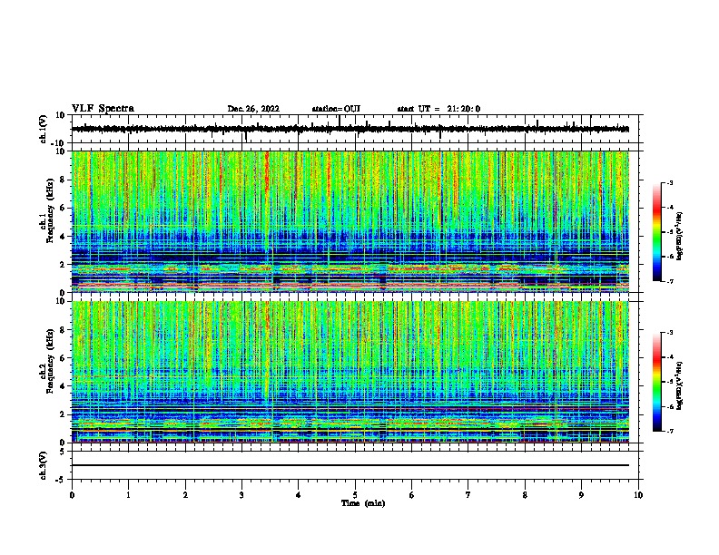Click the -3 label on ch.2 color scale
Screen dimensions: 719x555
pos(669,333)
